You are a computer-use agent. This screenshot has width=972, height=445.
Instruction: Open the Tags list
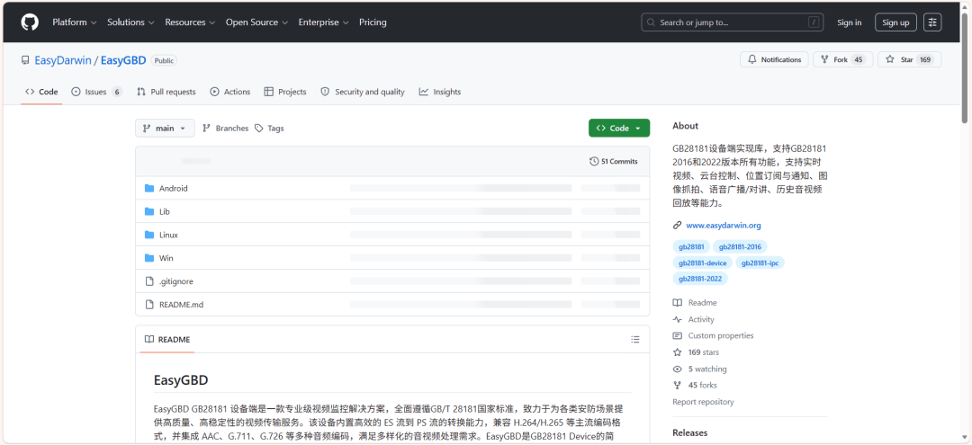269,129
